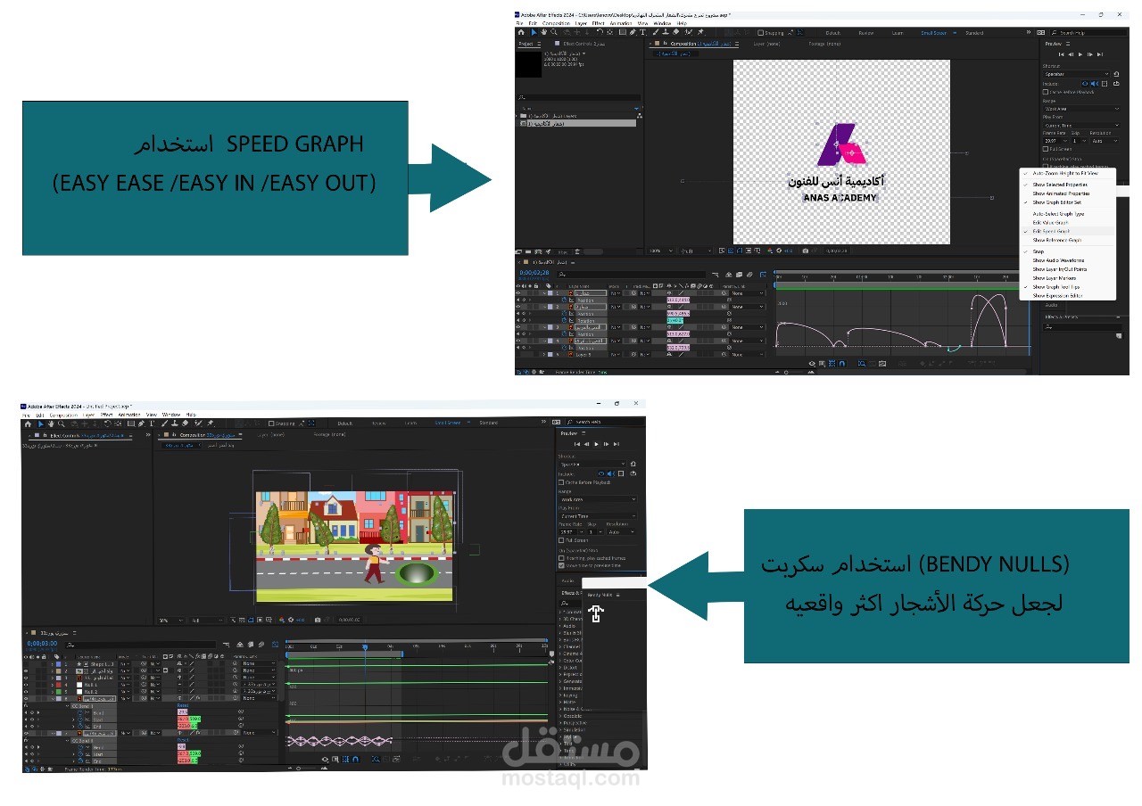Step to next frame in street scene Preview panel
1142x806 pixels.
click(x=606, y=444)
